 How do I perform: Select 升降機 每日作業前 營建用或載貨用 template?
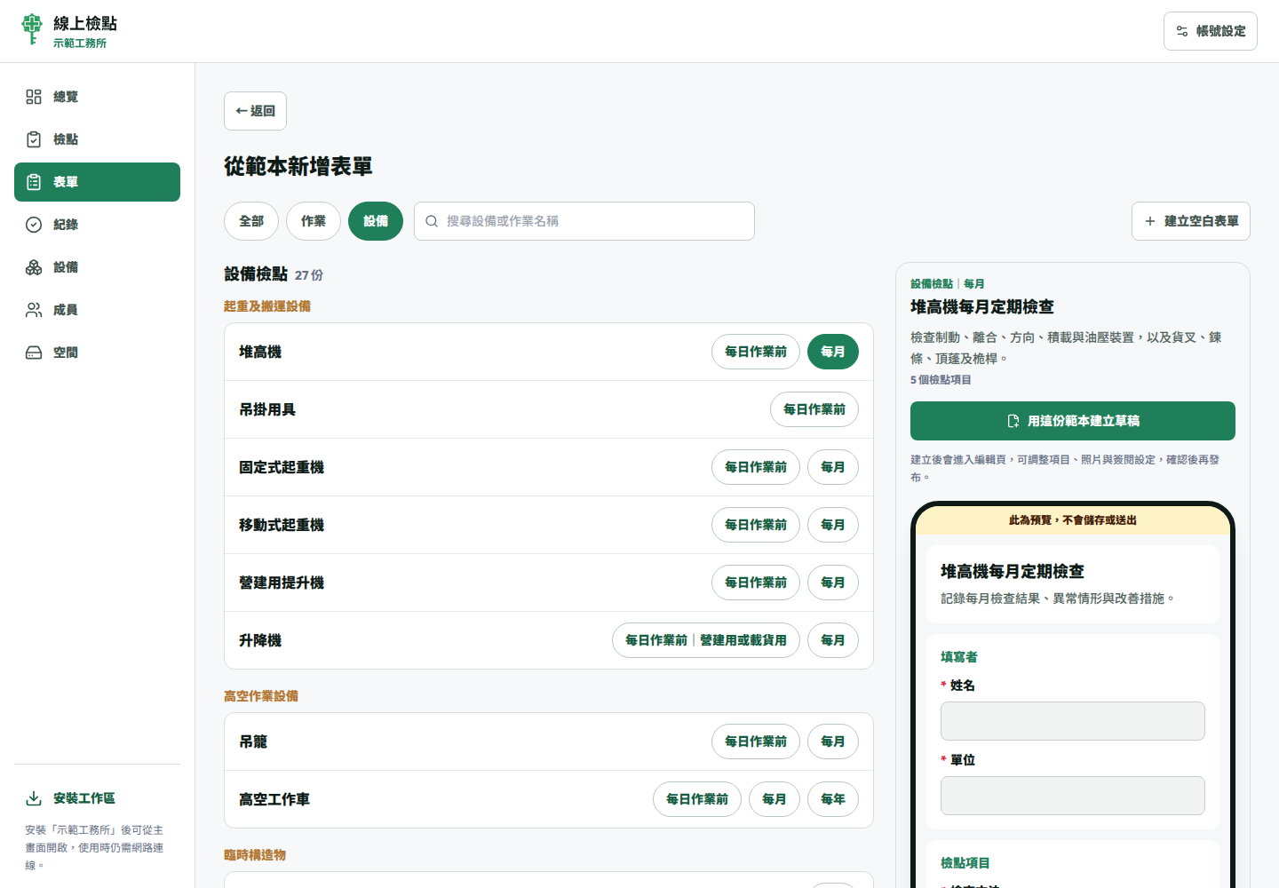(x=706, y=640)
